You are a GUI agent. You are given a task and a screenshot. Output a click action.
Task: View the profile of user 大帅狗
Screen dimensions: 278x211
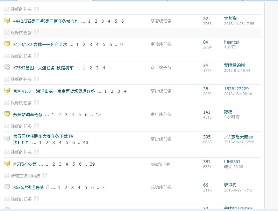click(x=230, y=18)
